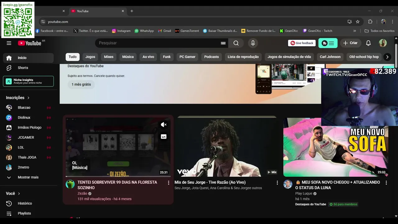This screenshot has width=398, height=224.
Task: Open the YouTube hamburger guide menu
Action: [x=9, y=43]
